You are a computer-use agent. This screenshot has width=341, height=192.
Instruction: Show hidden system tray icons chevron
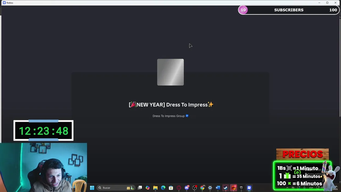coord(287,188)
